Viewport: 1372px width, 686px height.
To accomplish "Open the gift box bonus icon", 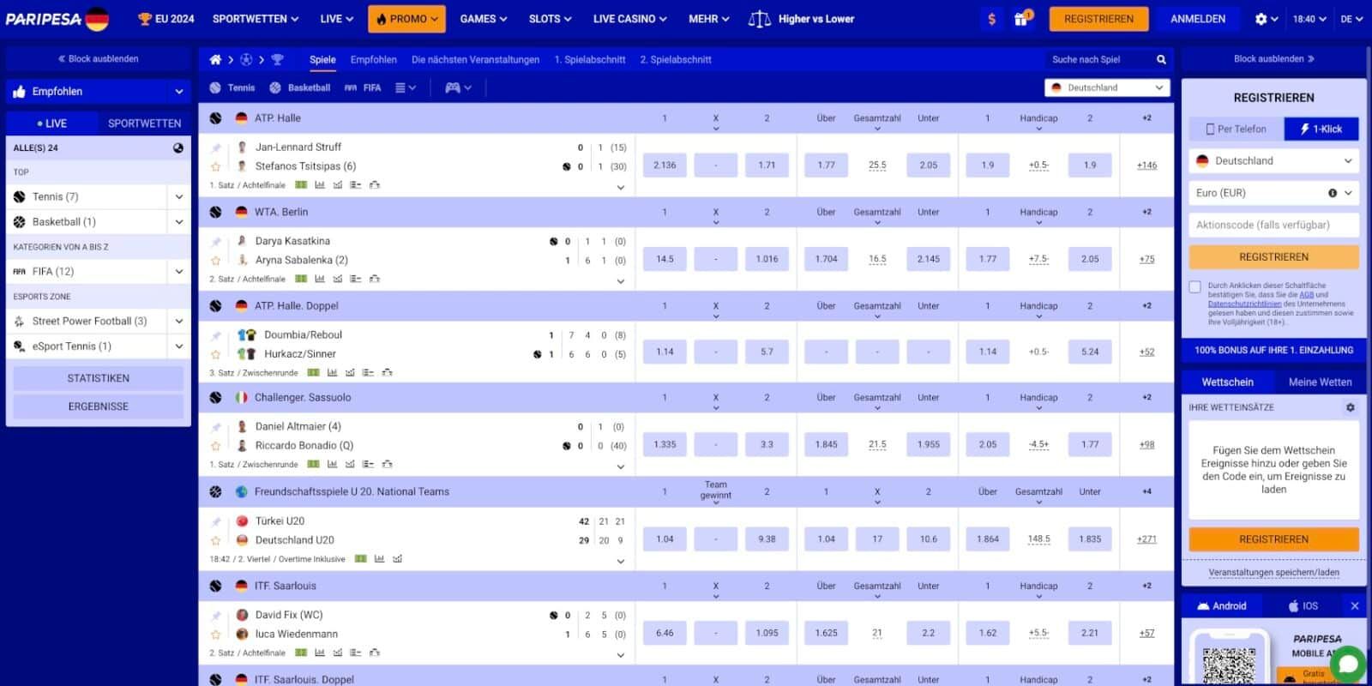I will tap(1021, 19).
